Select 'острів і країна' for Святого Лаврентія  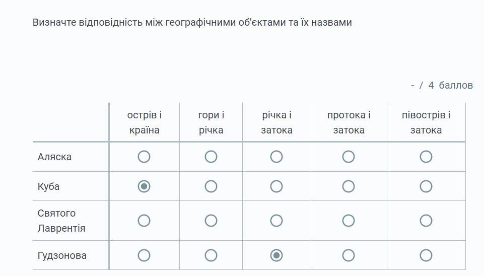pyautogui.click(x=144, y=221)
